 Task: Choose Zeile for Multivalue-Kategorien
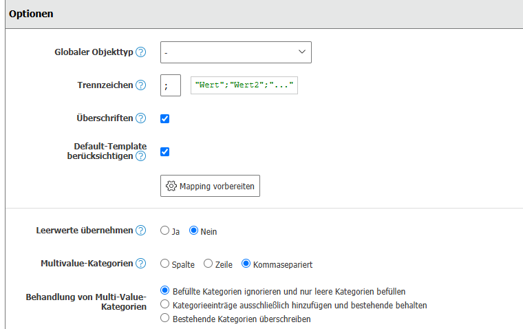[209, 264]
